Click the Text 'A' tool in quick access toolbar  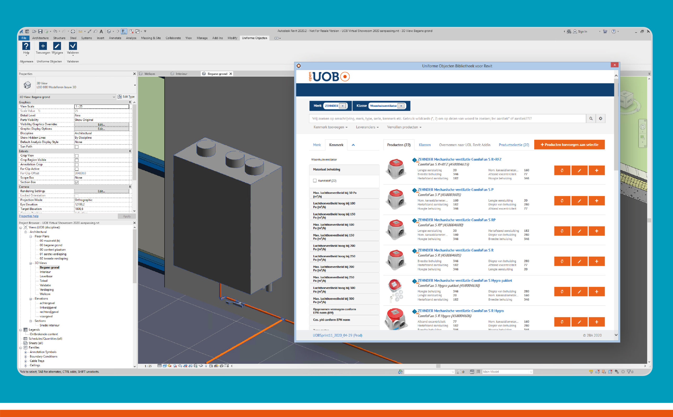click(101, 32)
